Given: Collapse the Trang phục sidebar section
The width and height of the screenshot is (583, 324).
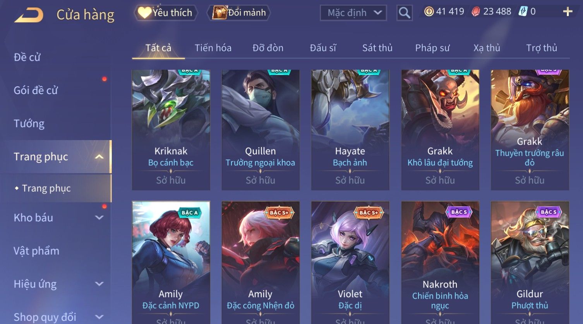Looking at the screenshot, I should (x=99, y=157).
